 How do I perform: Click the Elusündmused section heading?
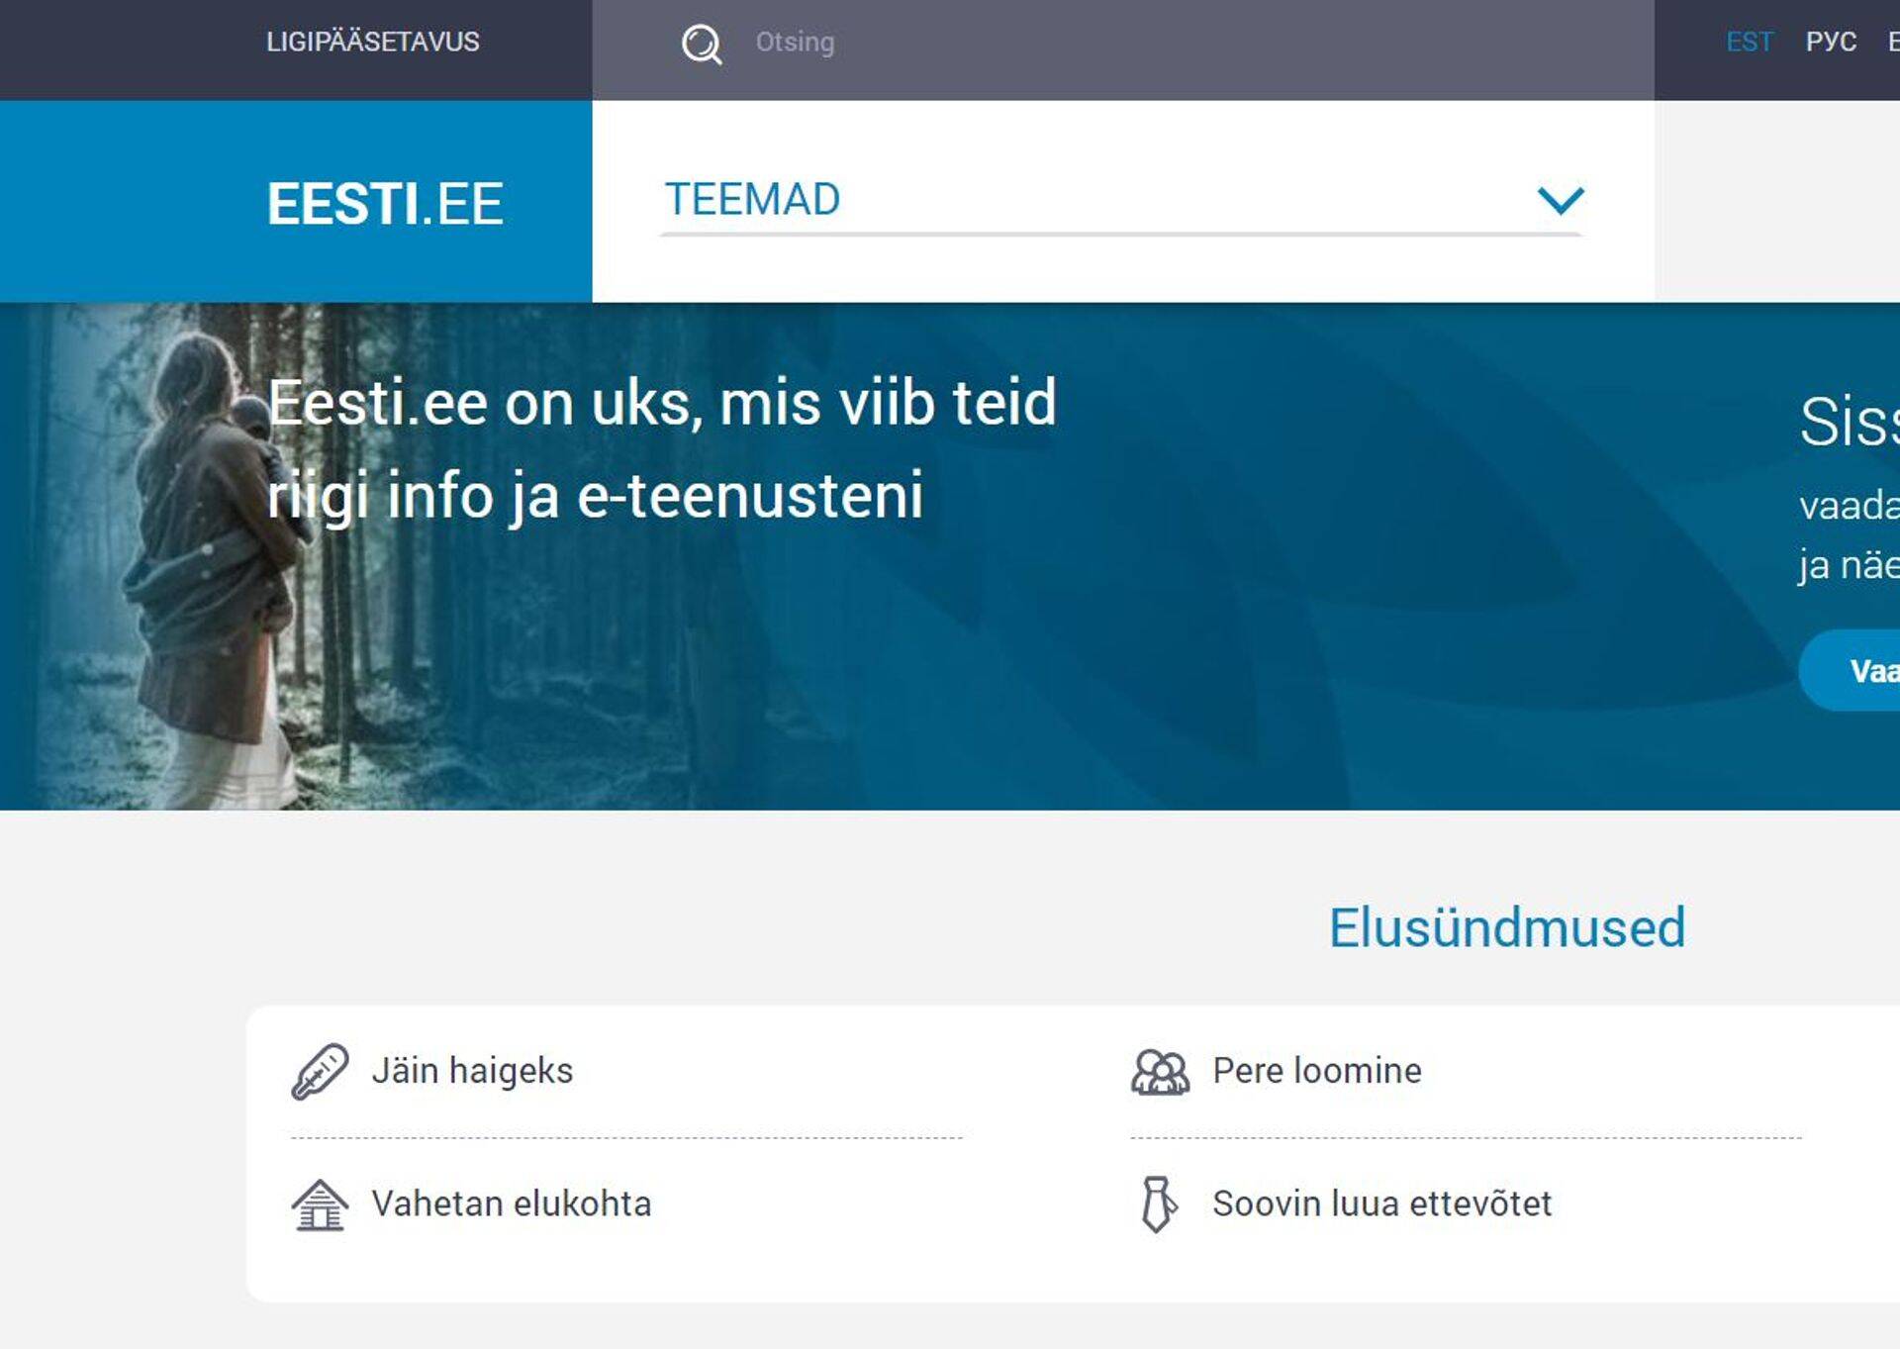(1506, 928)
